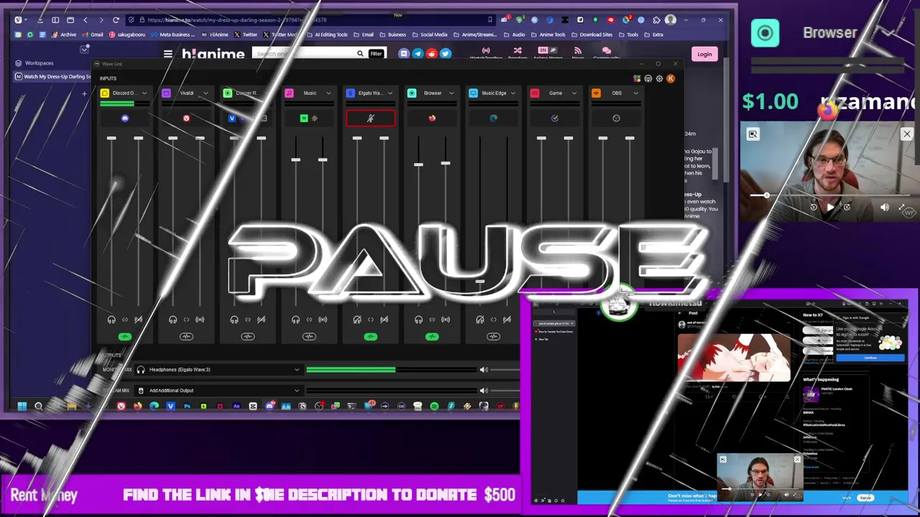The image size is (920, 517).
Task: Click the Wave Link user avatar K
Action: pos(671,78)
